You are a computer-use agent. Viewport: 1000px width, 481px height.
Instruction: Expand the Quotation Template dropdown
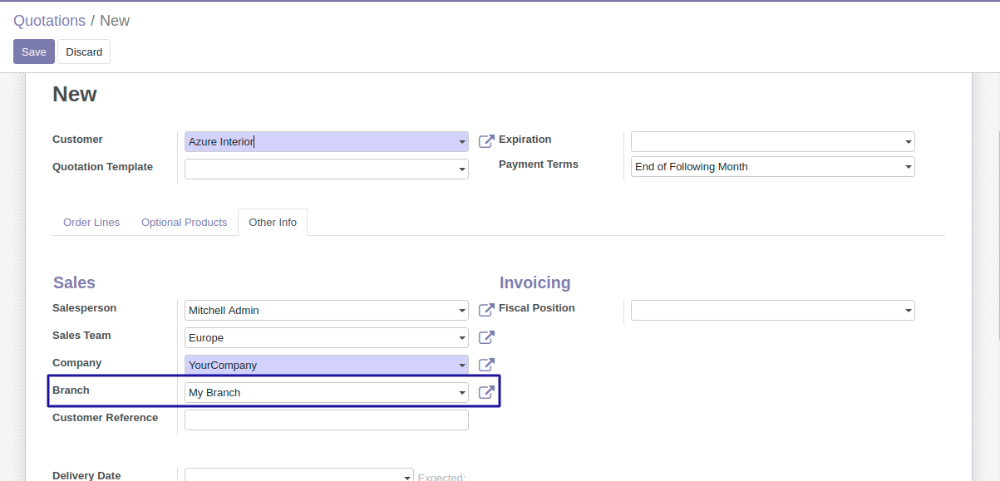coord(461,169)
